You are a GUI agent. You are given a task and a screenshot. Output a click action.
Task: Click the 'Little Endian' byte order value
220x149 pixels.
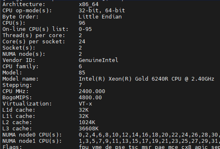(x=100, y=17)
